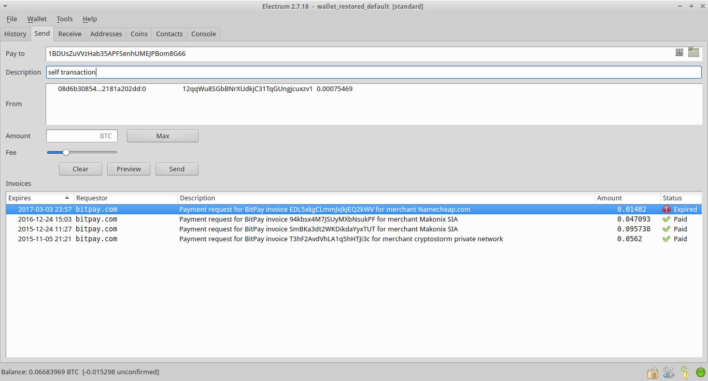Open the Console tab
This screenshot has width=708, height=381.
tap(204, 34)
